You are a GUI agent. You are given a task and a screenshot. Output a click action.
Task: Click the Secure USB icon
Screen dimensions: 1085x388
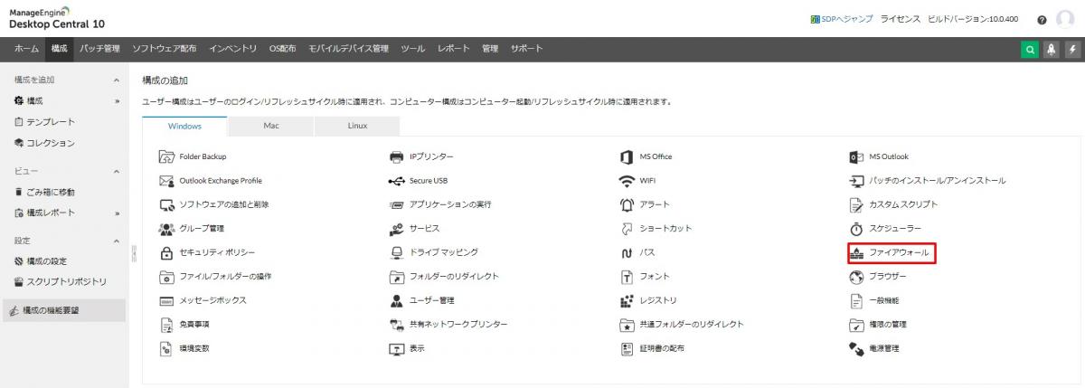[396, 180]
